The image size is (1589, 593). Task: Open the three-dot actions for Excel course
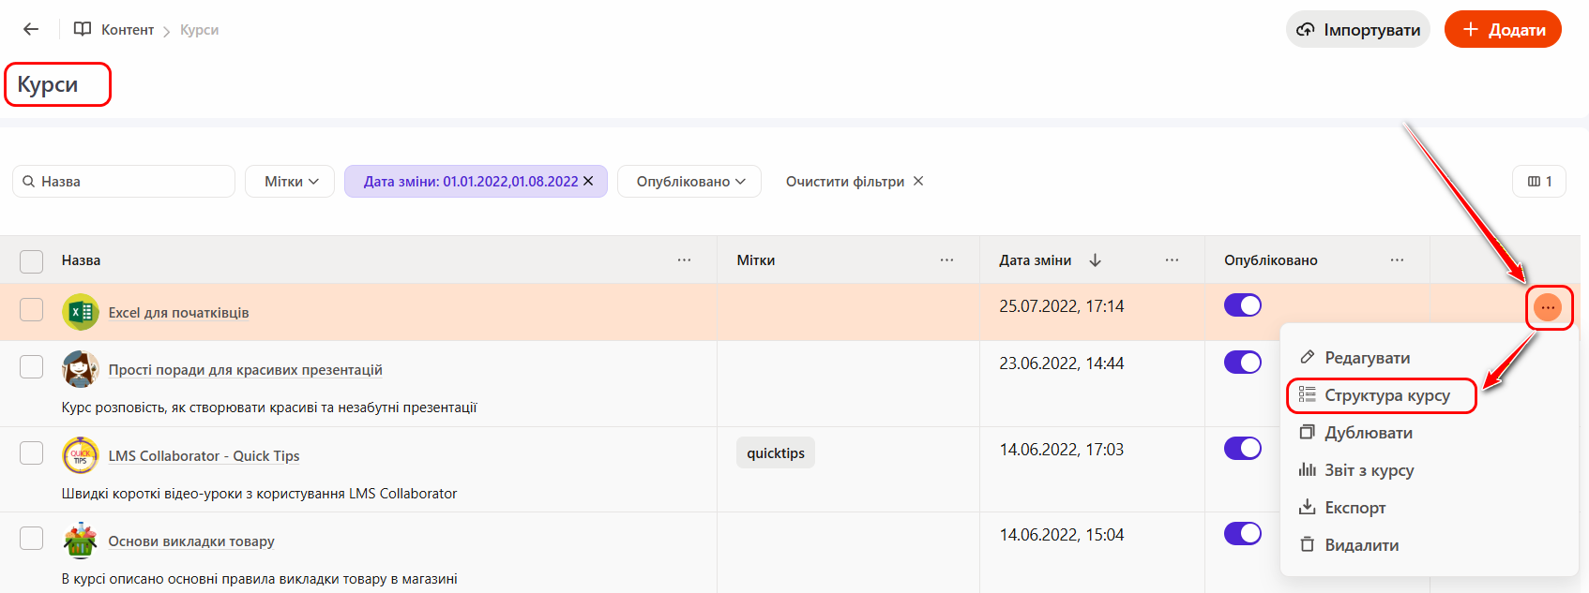pos(1547,307)
